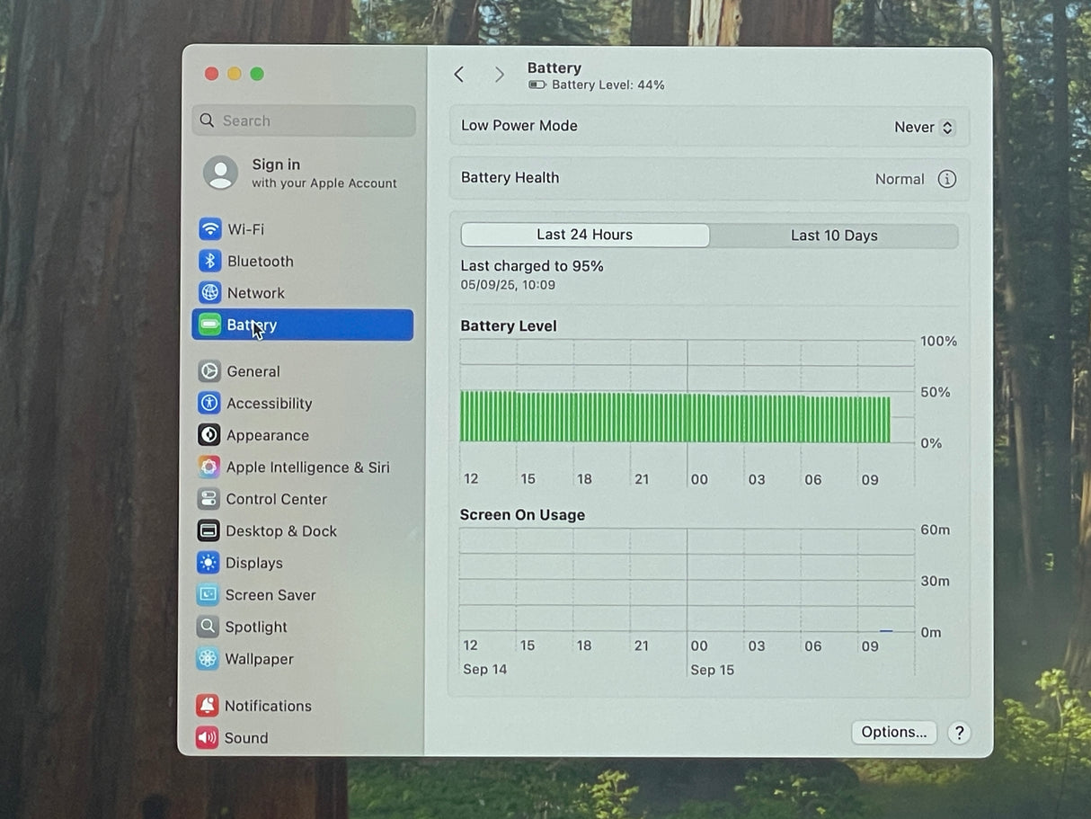Switch to the Last 10 Days tab
The height and width of the screenshot is (819, 1091).
[x=834, y=235]
